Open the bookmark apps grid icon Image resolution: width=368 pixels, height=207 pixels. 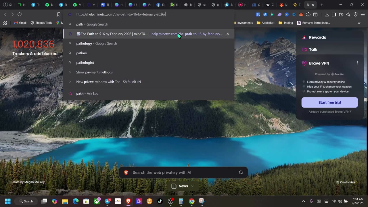coord(5,23)
